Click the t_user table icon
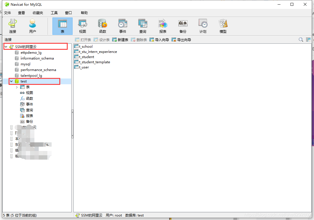Screen dimensions: 314x220 (76, 67)
